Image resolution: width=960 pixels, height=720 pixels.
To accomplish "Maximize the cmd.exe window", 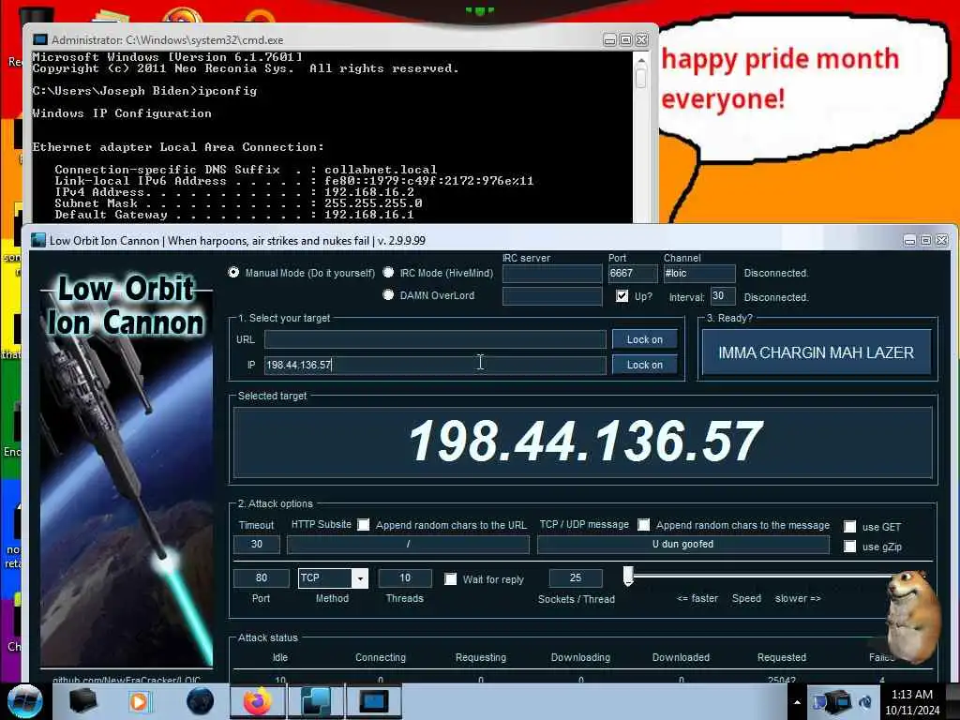I will (625, 39).
